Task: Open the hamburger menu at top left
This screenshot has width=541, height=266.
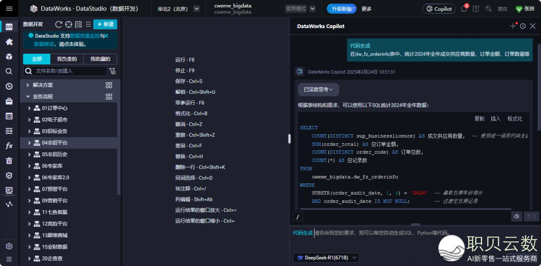Action: tap(10, 9)
